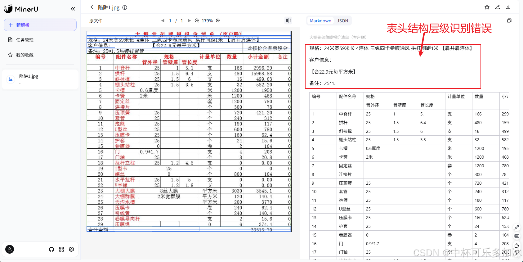Switch to the JSON tab

click(342, 21)
